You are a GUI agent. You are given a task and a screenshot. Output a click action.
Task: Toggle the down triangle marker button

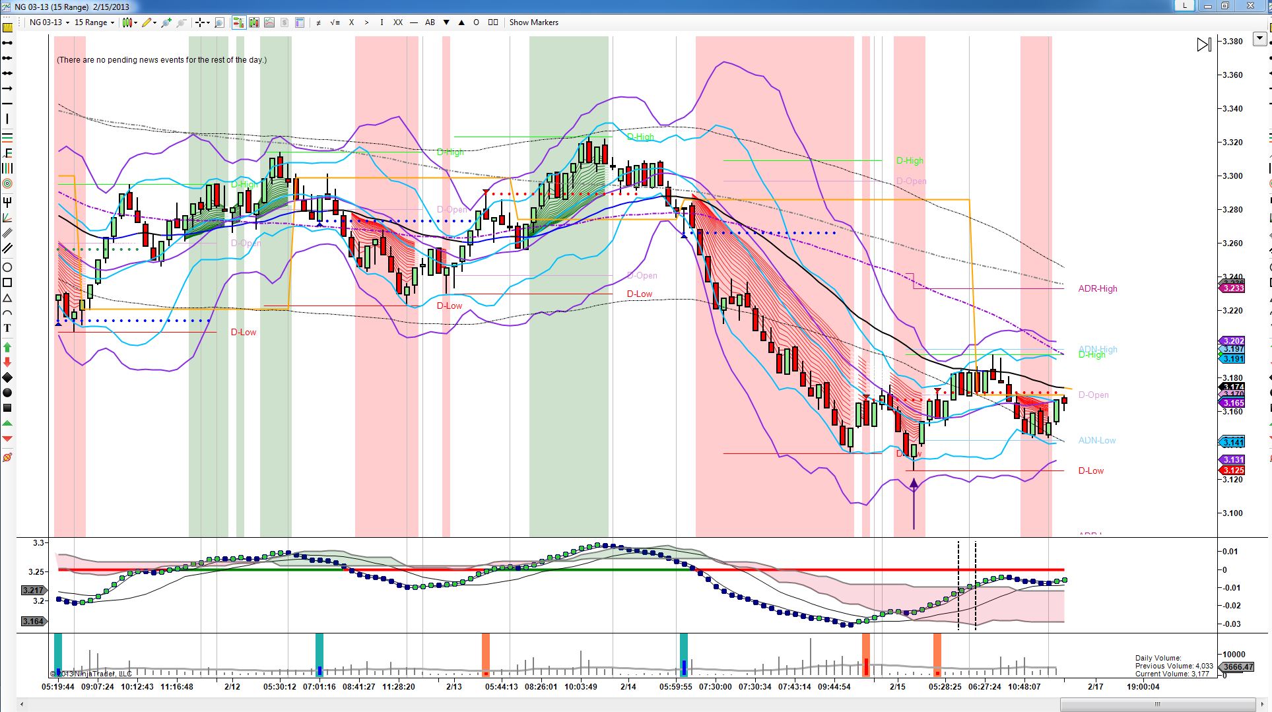pyautogui.click(x=446, y=22)
